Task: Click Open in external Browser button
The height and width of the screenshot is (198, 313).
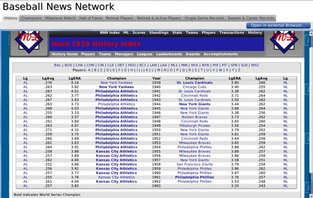Action: pos(278,25)
